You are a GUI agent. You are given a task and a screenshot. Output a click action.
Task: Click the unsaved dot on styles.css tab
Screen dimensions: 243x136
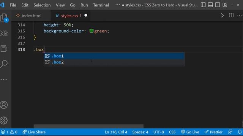[86, 15]
